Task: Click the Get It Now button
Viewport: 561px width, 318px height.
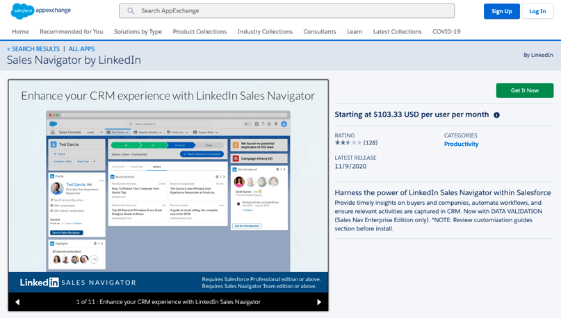Action: point(525,90)
